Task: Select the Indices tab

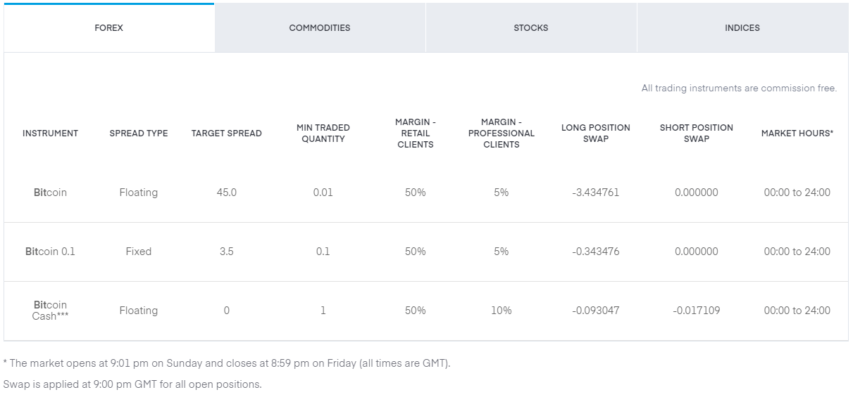Action: click(742, 28)
